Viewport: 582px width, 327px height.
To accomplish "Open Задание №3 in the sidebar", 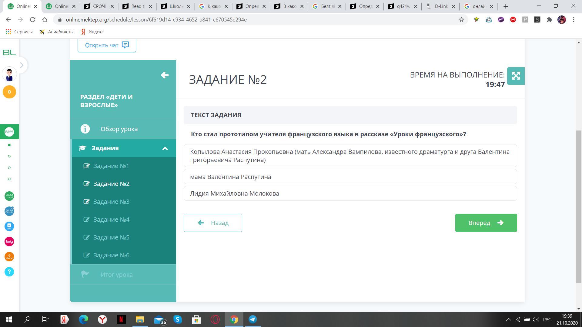I will 111,202.
